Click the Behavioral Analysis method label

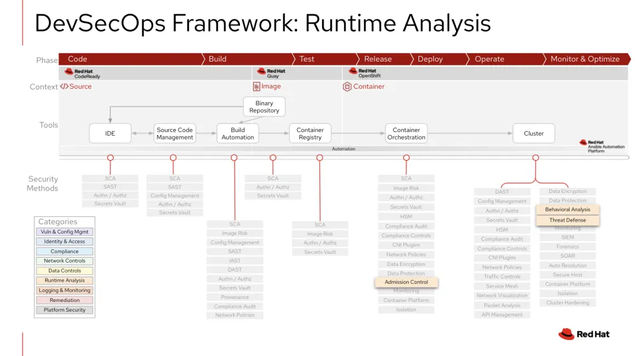[568, 209]
